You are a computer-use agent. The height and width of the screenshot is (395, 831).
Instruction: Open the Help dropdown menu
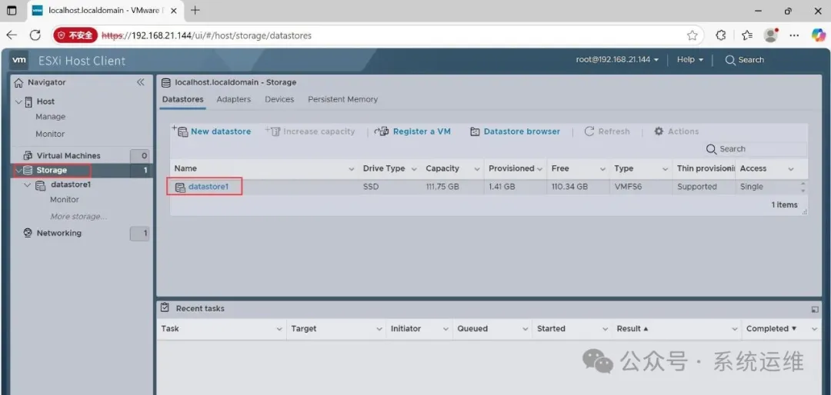tap(690, 59)
